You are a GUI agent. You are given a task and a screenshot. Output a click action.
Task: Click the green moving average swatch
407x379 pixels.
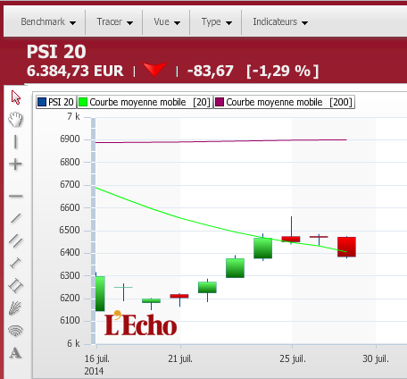point(83,102)
